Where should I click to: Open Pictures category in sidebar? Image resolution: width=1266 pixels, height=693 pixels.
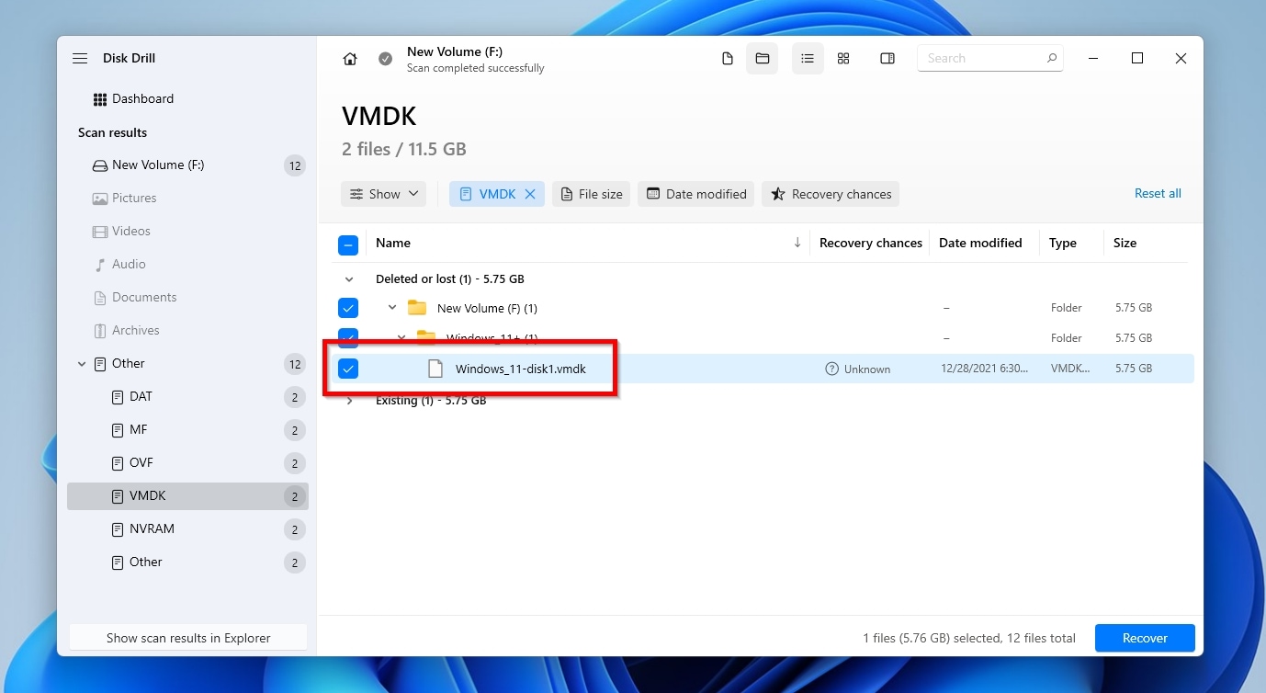[187, 199]
